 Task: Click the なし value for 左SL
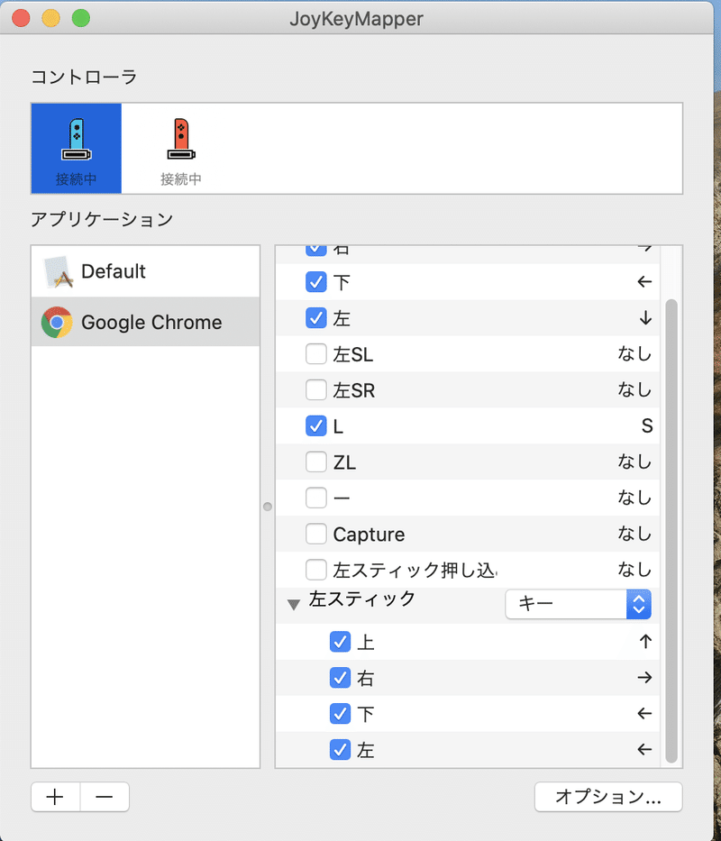pos(634,354)
